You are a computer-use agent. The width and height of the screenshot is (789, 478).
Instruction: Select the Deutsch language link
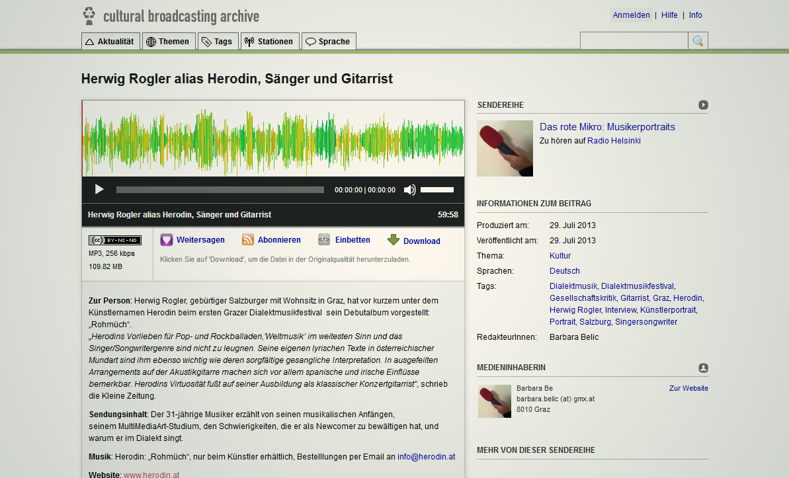565,270
